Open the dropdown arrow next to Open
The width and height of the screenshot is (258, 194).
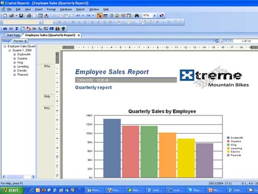16,16
